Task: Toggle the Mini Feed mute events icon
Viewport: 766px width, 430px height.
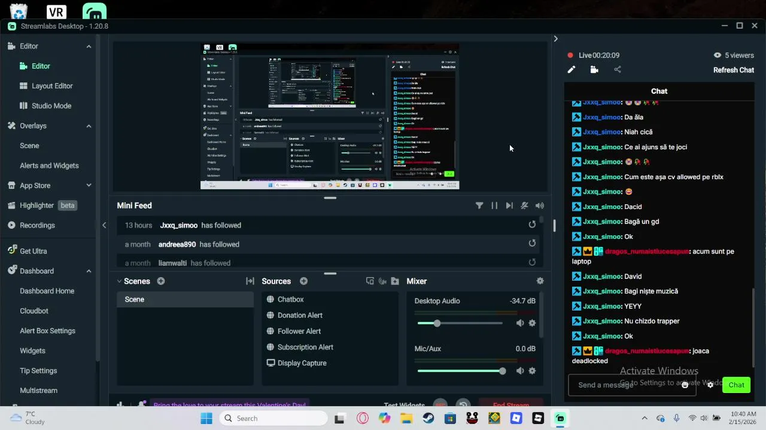Action: pyautogui.click(x=524, y=205)
